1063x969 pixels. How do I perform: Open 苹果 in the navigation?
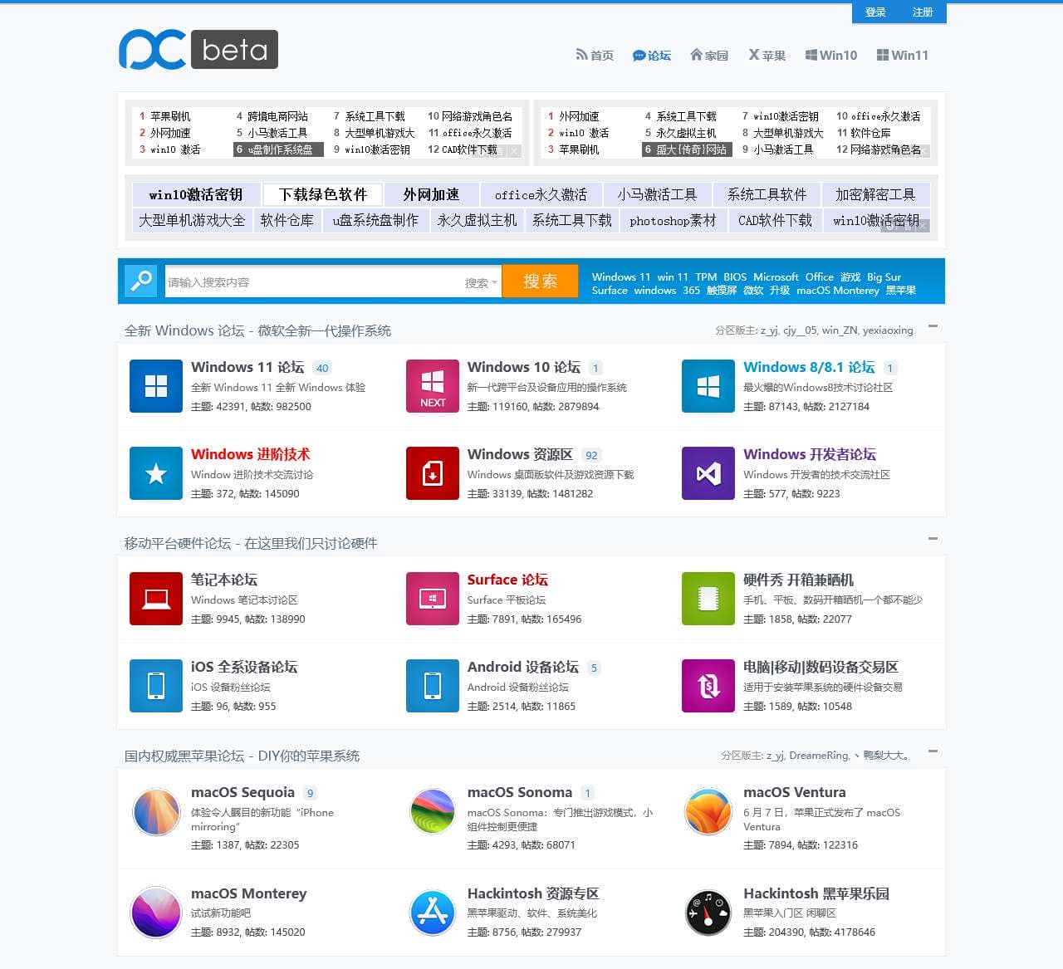pyautogui.click(x=767, y=56)
